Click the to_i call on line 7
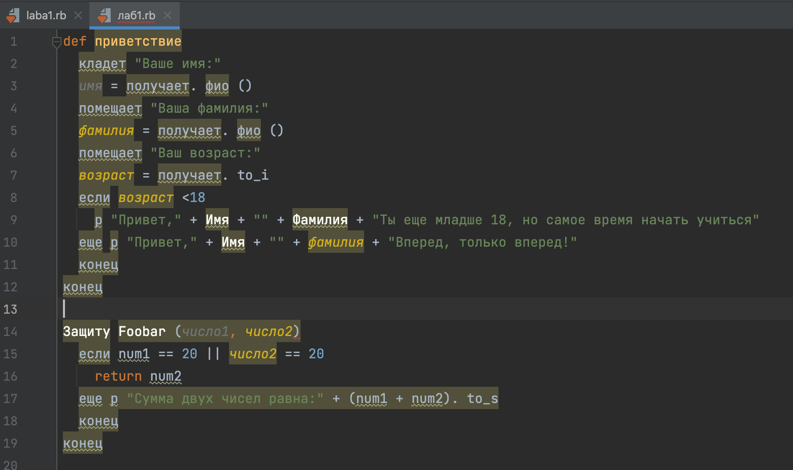The height and width of the screenshot is (470, 793). coord(253,176)
